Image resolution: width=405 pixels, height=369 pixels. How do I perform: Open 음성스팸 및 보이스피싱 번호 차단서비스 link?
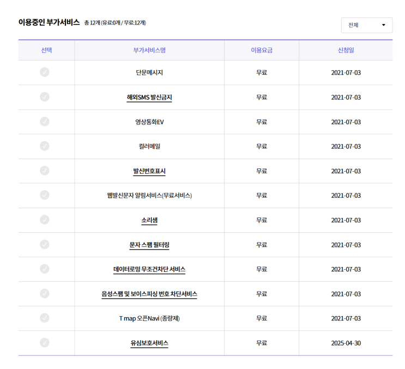coord(149,294)
